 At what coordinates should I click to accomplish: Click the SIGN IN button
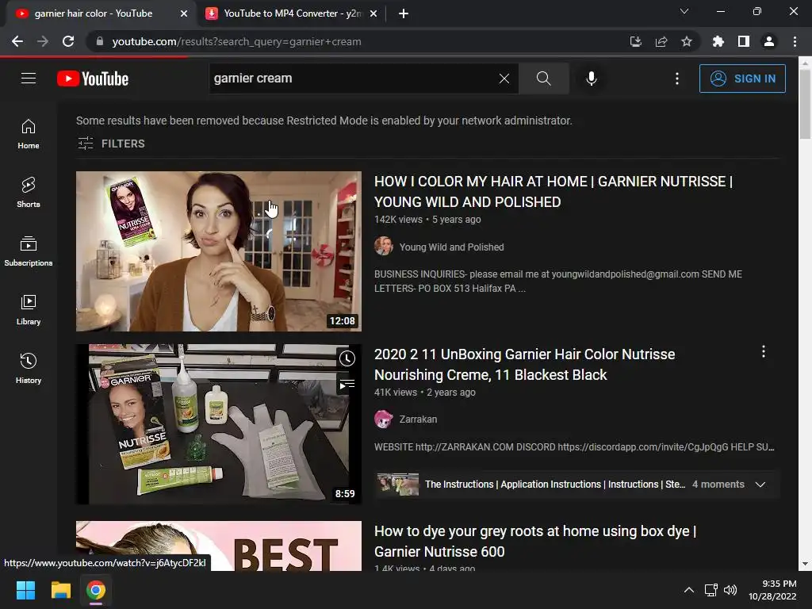click(742, 79)
